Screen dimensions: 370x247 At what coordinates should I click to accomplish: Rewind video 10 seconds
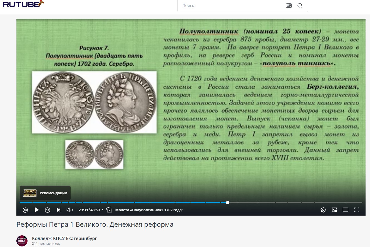click(x=25, y=210)
